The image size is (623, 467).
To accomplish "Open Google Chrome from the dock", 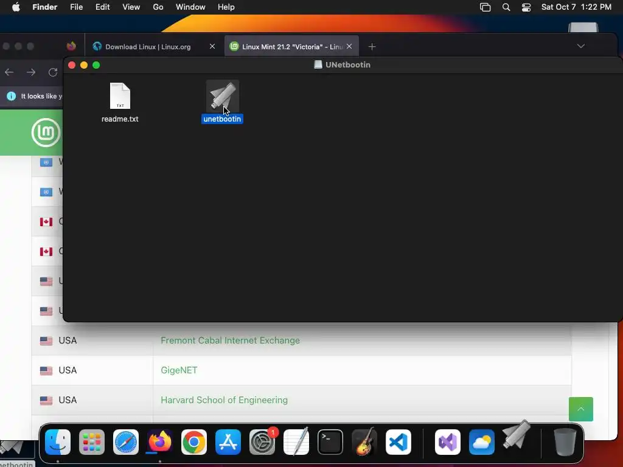I will (x=194, y=442).
